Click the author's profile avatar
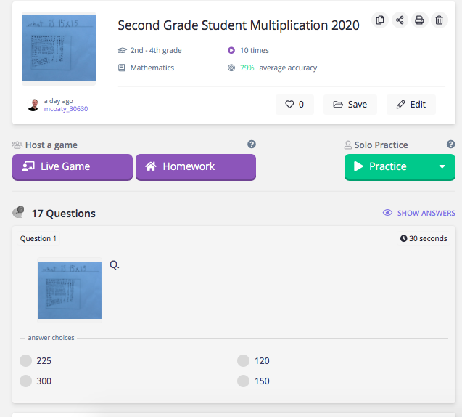 click(x=33, y=105)
